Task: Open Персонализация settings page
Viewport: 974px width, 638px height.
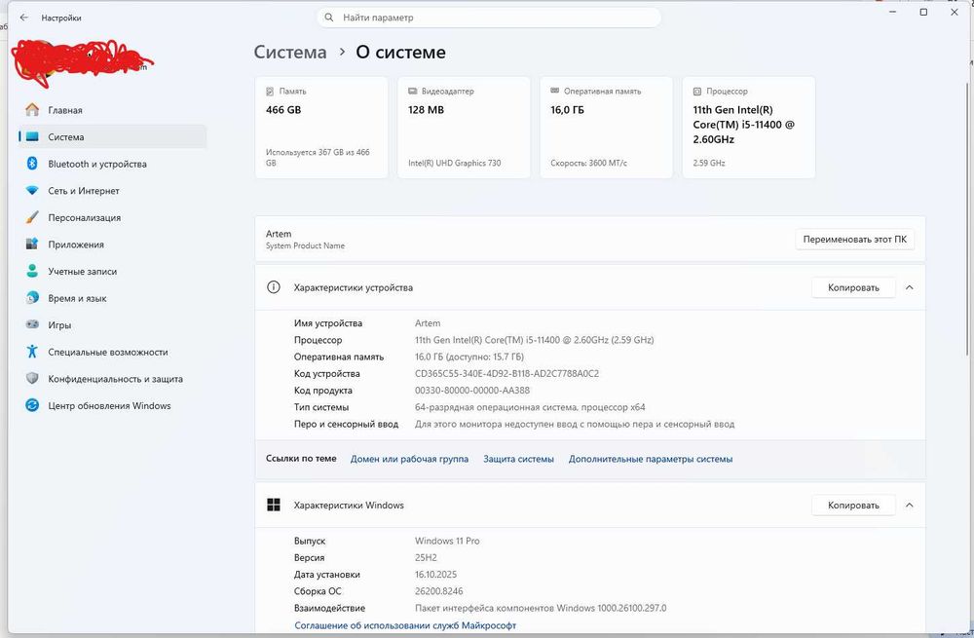Action: click(x=112, y=217)
